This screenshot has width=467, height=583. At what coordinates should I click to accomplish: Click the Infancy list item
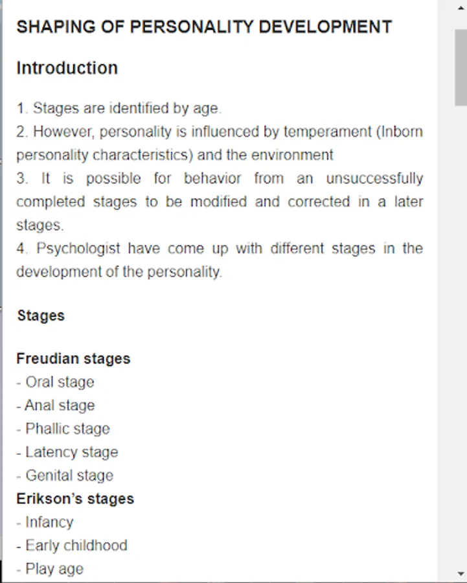tap(45, 522)
